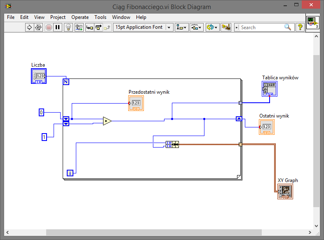Click Step Over debugging button
Screen dimensions: 324x240
(99, 28)
